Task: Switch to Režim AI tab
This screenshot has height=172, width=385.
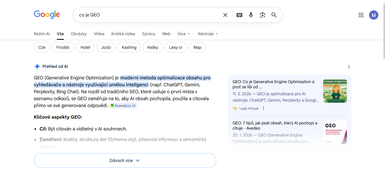Action: pos(42,34)
